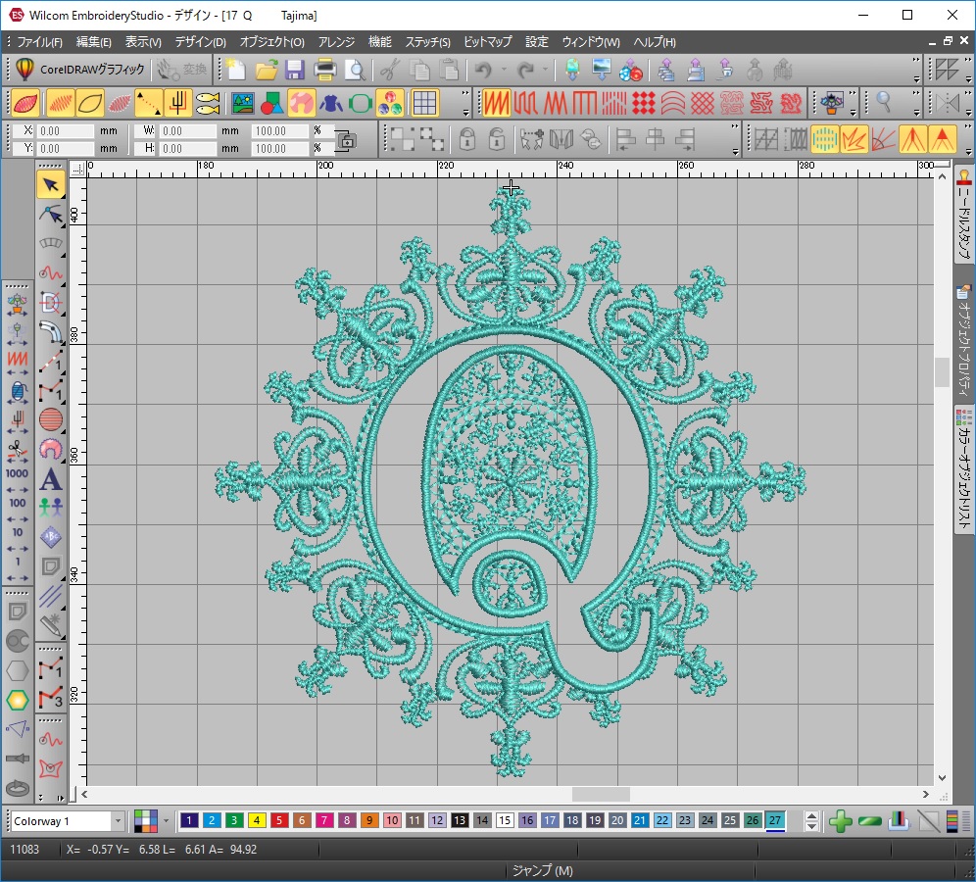The height and width of the screenshot is (882, 976).
Task: Click the X position input field
Action: pyautogui.click(x=65, y=131)
